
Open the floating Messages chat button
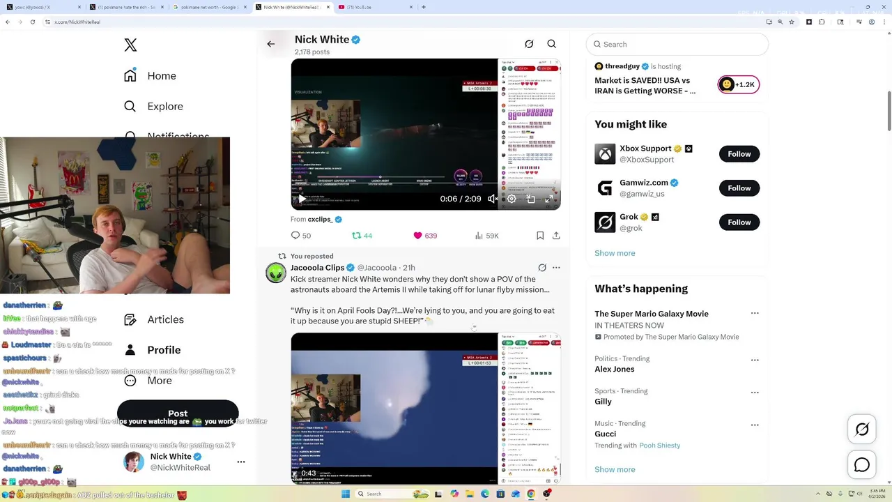862,464
